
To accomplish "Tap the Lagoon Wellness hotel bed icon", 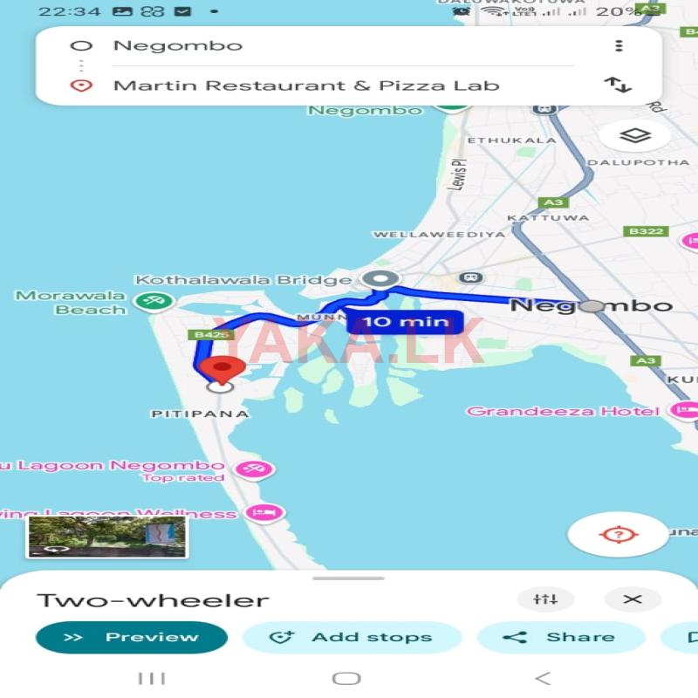I will click(x=265, y=513).
